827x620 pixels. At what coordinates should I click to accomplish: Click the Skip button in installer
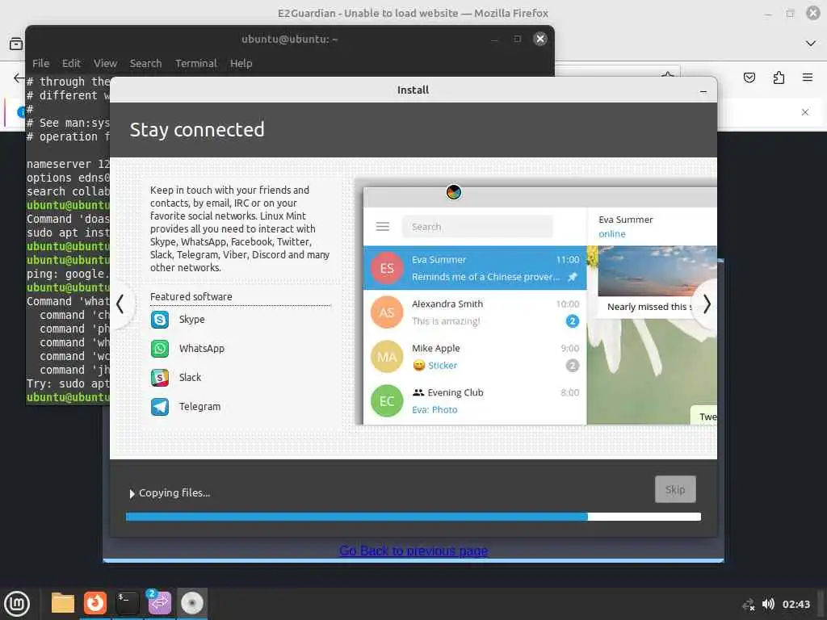(675, 489)
